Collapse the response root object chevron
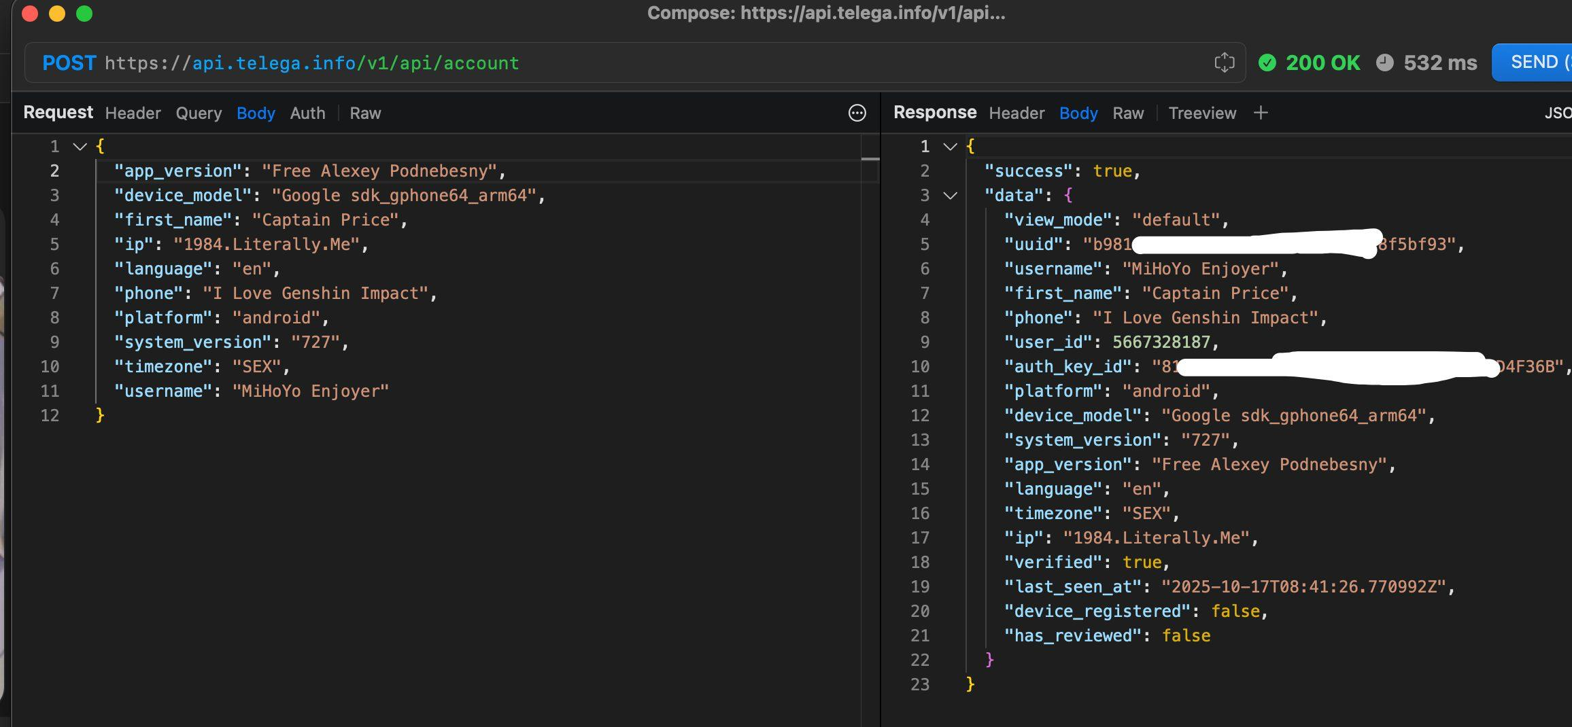Screen dimensions: 1572x727 [951, 146]
